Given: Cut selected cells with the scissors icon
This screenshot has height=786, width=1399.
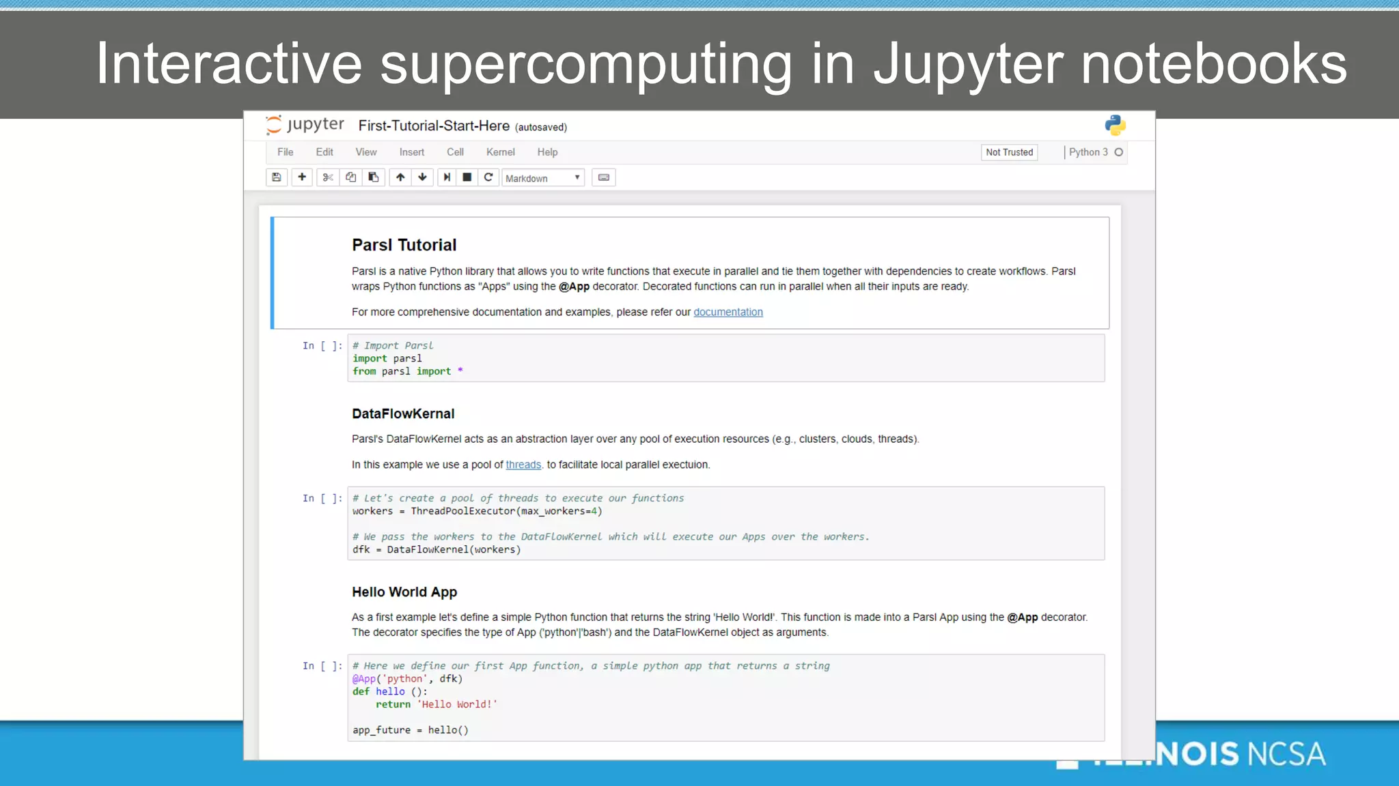Looking at the screenshot, I should (328, 177).
